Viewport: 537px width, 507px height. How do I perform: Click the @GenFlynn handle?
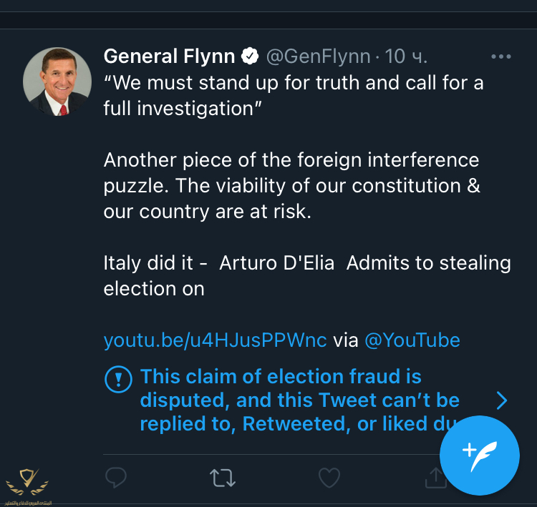[x=319, y=56]
